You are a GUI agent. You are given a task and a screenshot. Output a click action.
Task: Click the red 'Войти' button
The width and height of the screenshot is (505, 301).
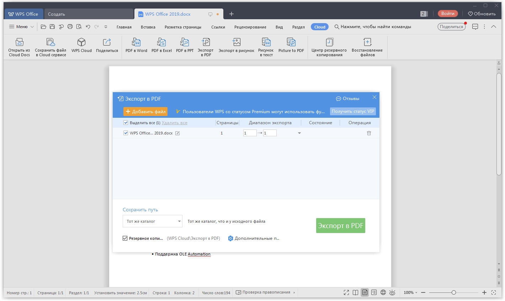(448, 14)
